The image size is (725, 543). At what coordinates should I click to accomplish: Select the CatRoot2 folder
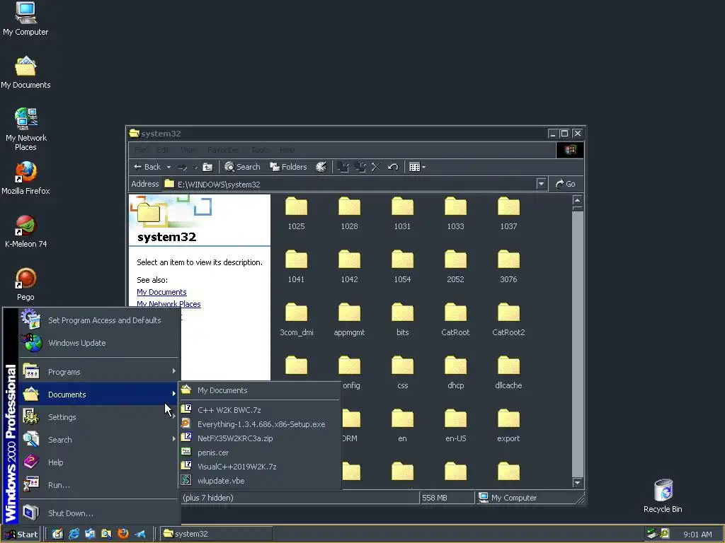click(508, 320)
